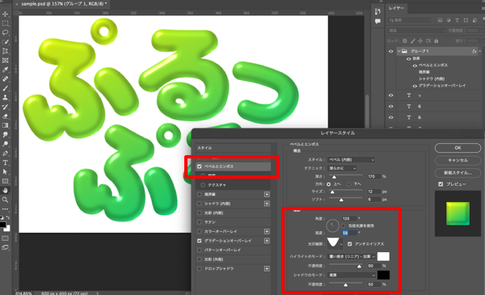This screenshot has width=485, height=295.
Task: Open ハイライトのモード dropdown
Action: point(352,256)
